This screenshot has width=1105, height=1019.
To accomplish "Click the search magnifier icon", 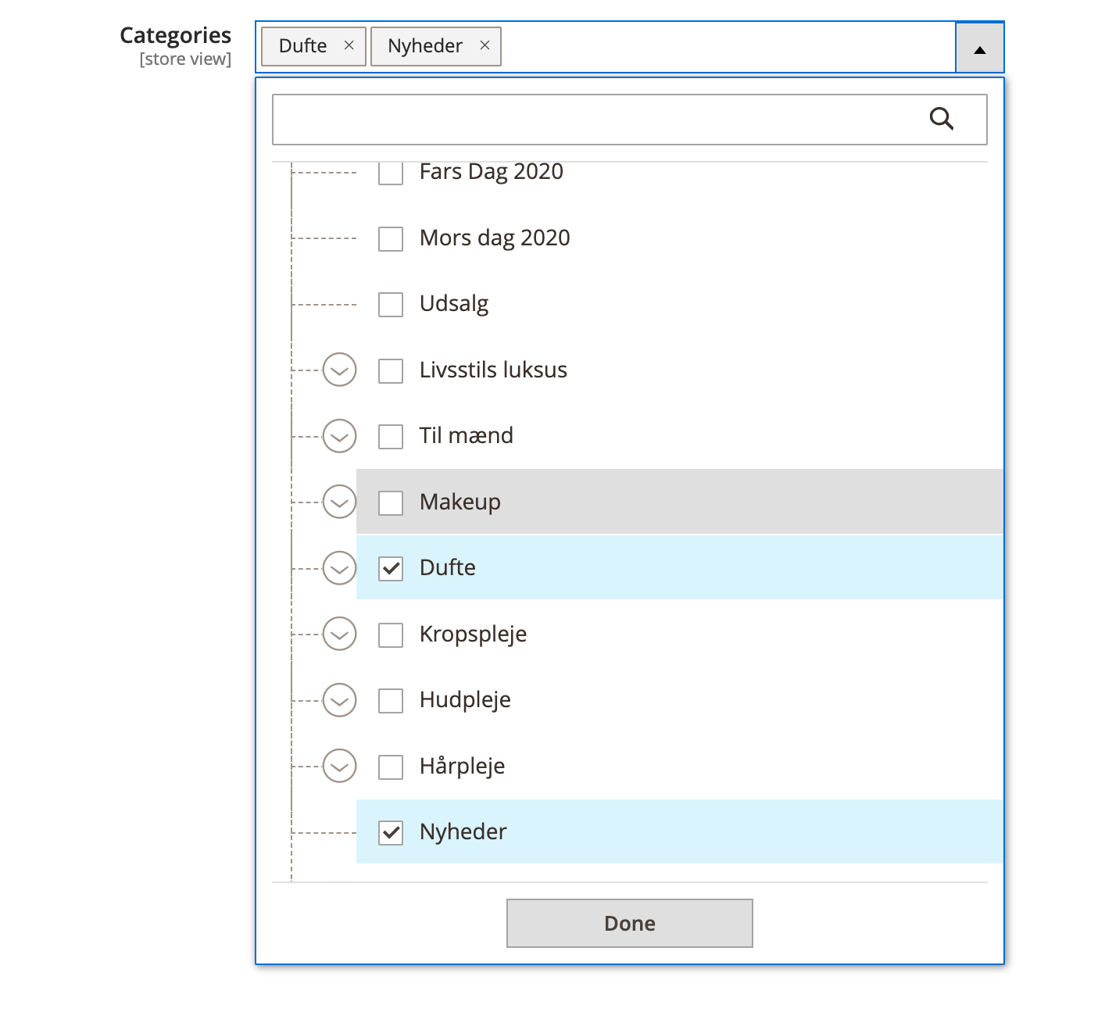I will 941,120.
